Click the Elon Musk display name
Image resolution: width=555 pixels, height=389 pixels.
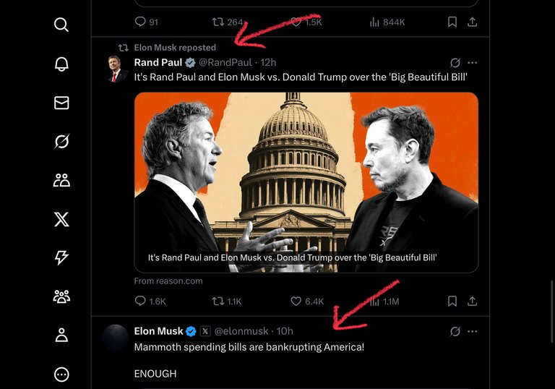pos(158,331)
